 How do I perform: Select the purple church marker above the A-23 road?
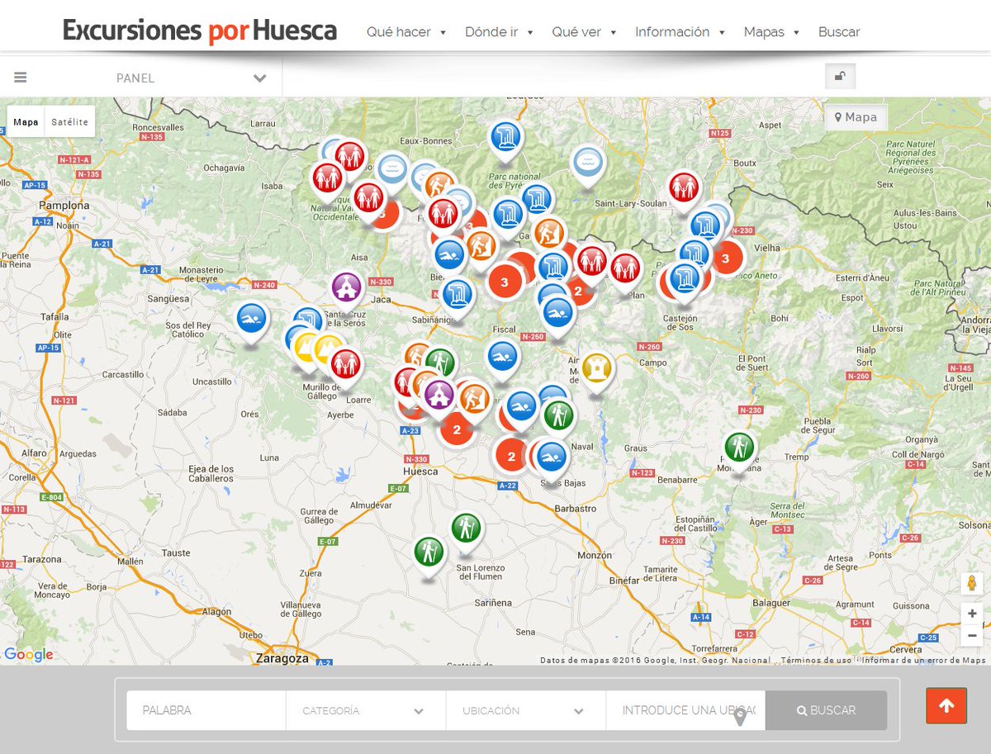pyautogui.click(x=439, y=396)
